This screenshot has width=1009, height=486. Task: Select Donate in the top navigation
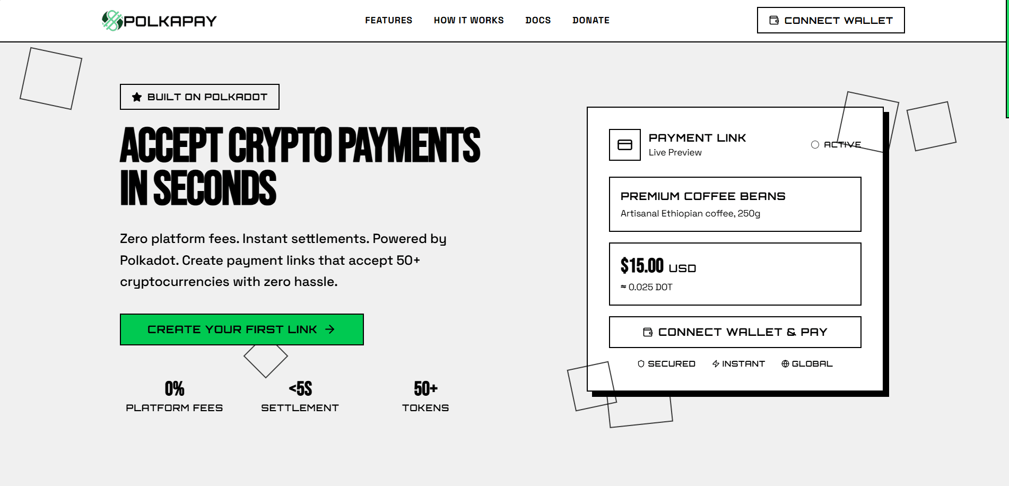(x=590, y=20)
